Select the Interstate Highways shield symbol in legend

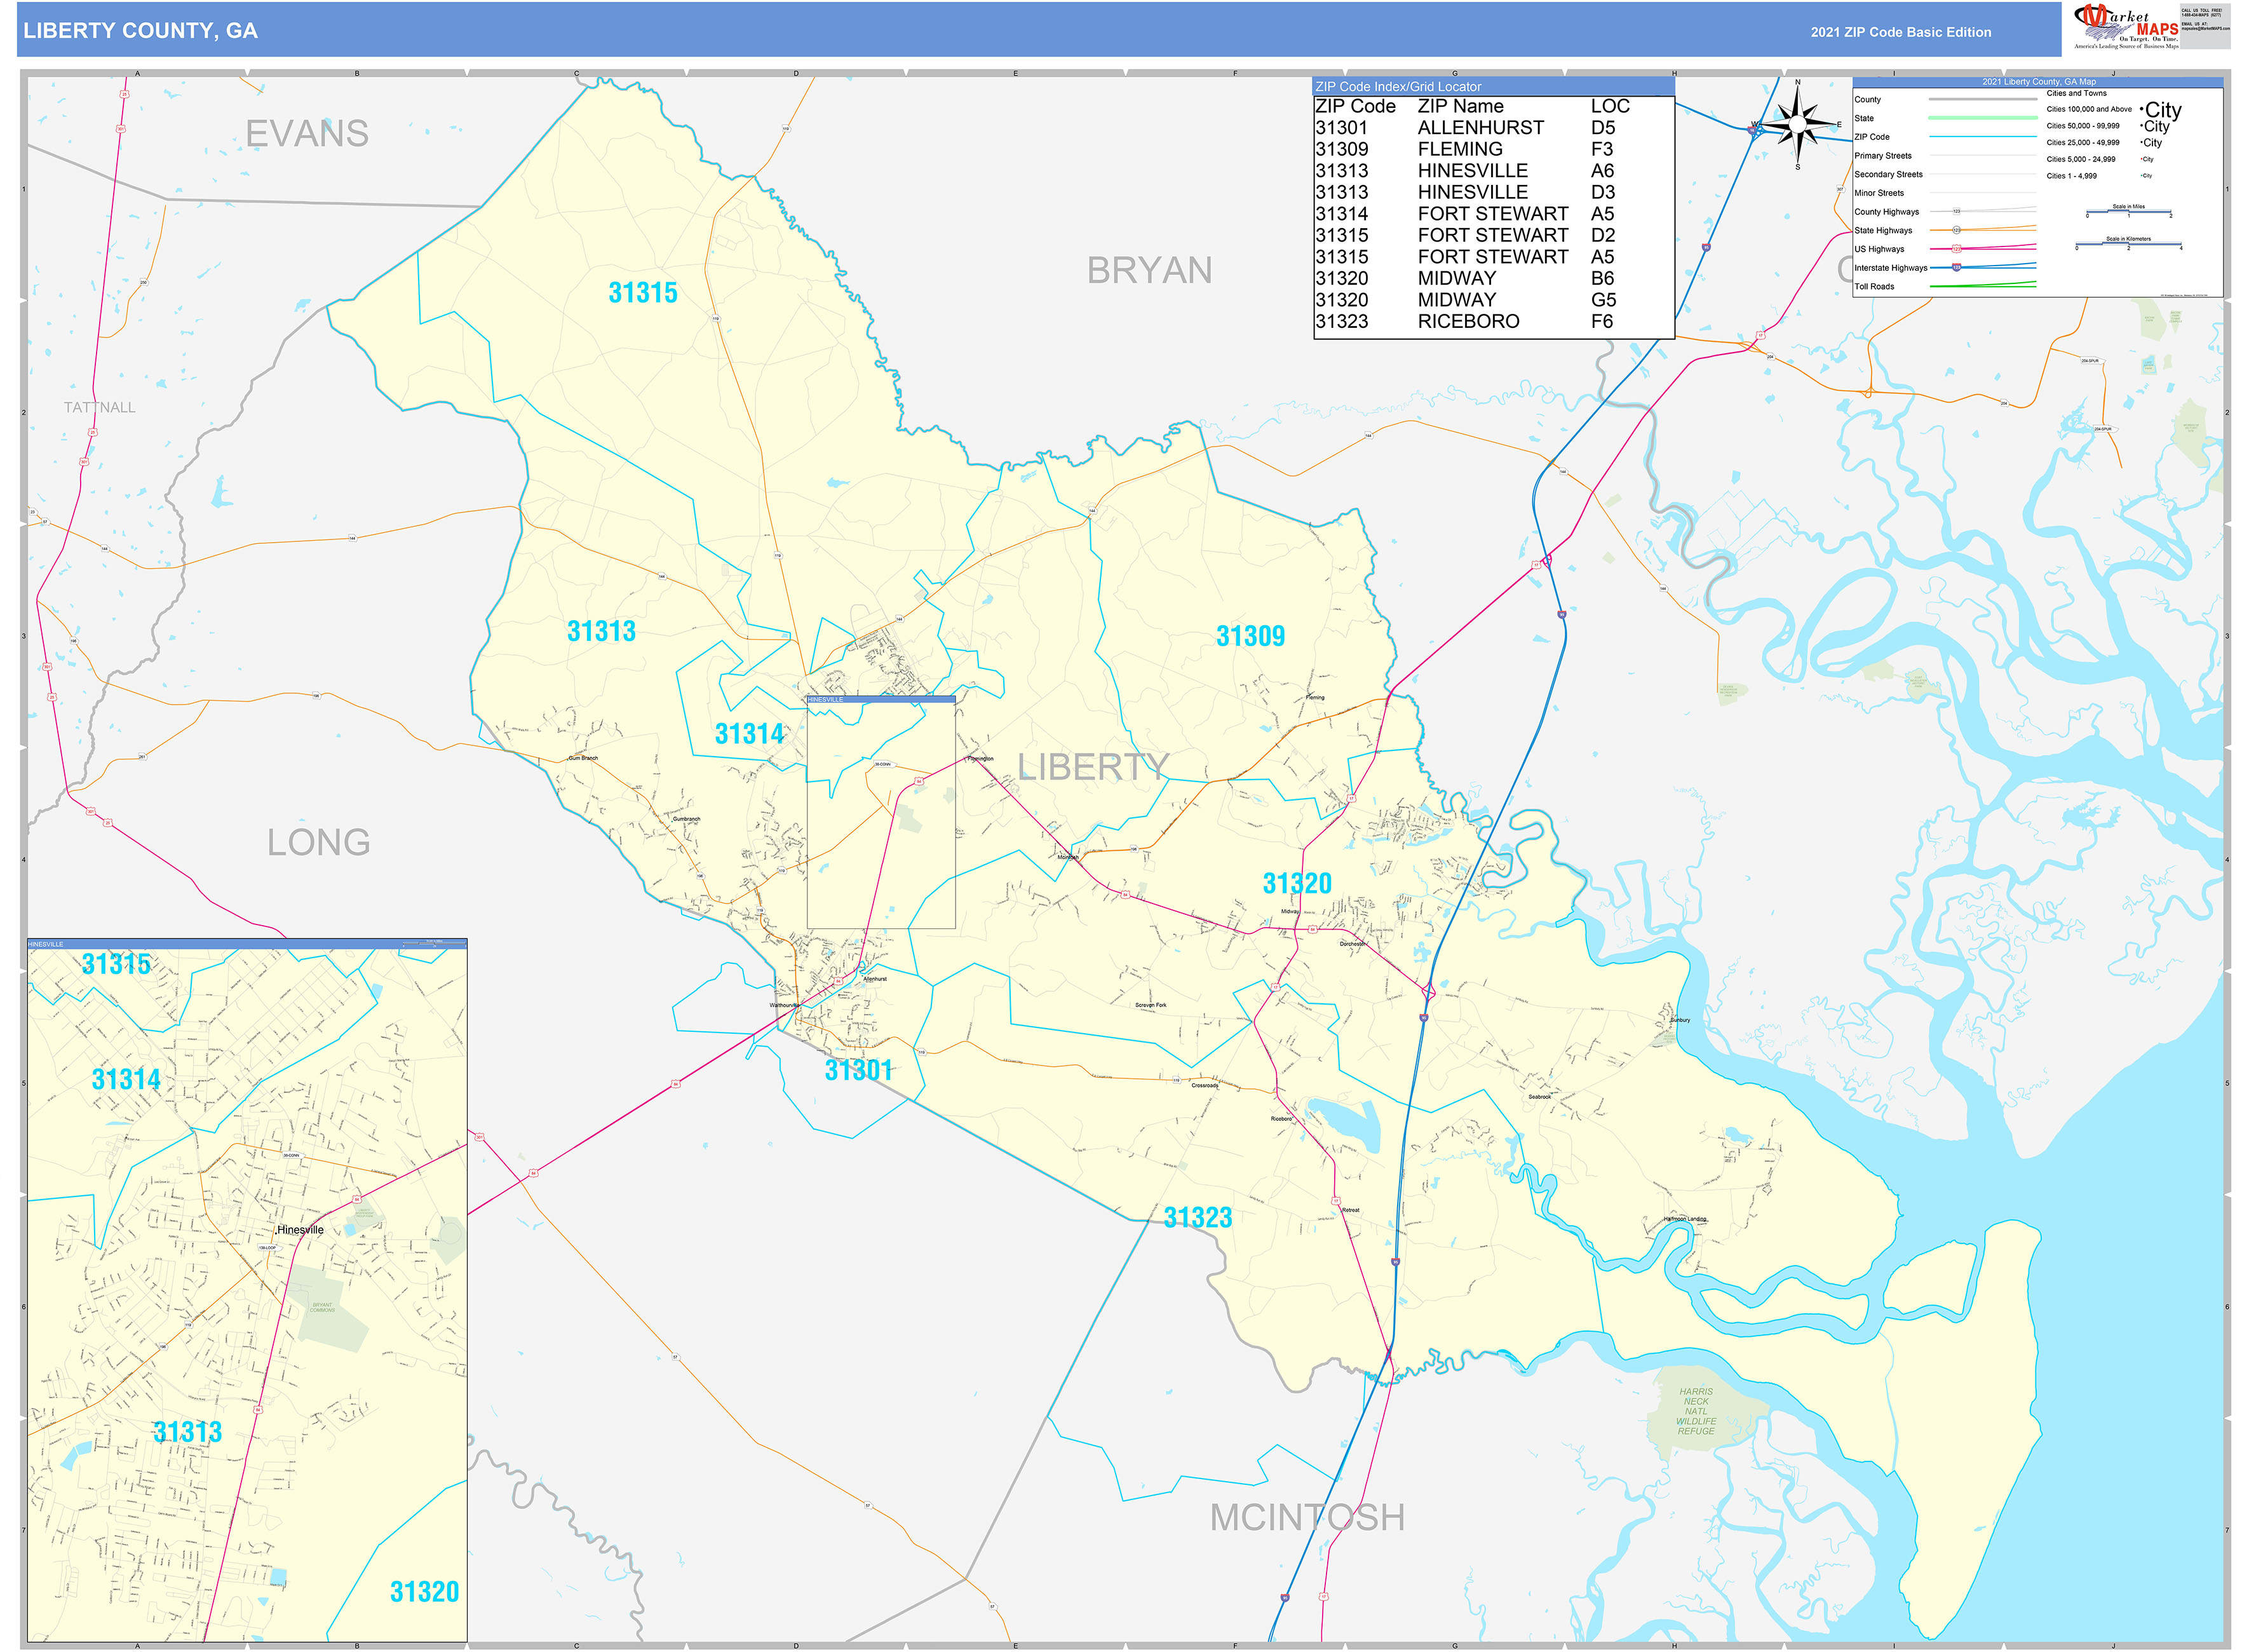tap(1957, 268)
